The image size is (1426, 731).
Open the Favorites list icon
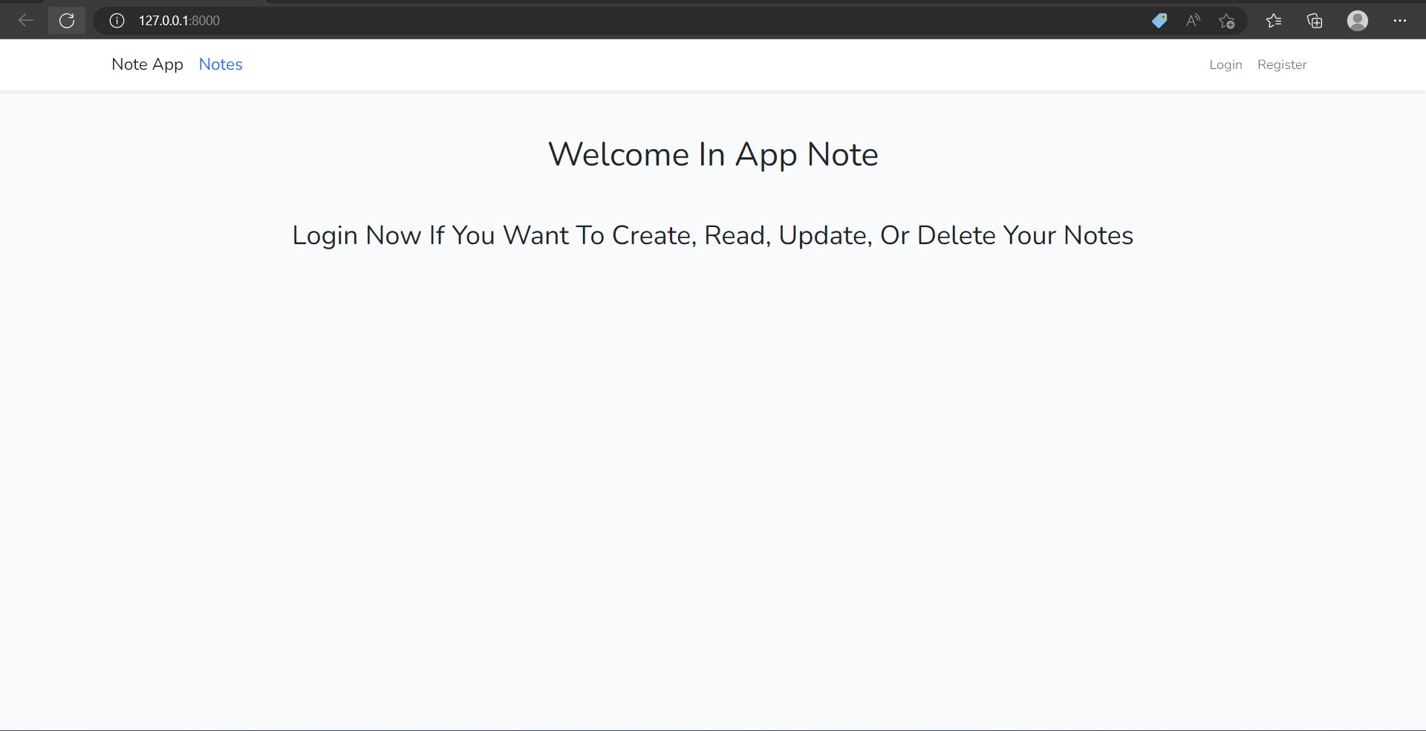[x=1274, y=20]
